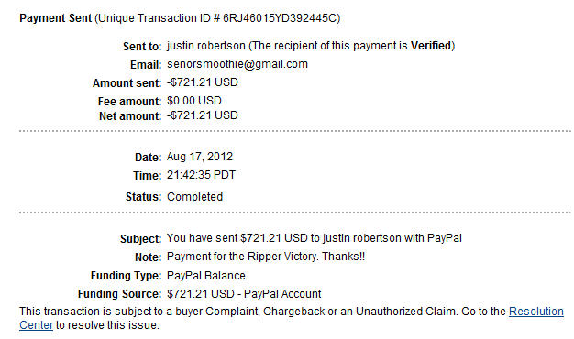Open the Resolution Center link

(x=535, y=312)
